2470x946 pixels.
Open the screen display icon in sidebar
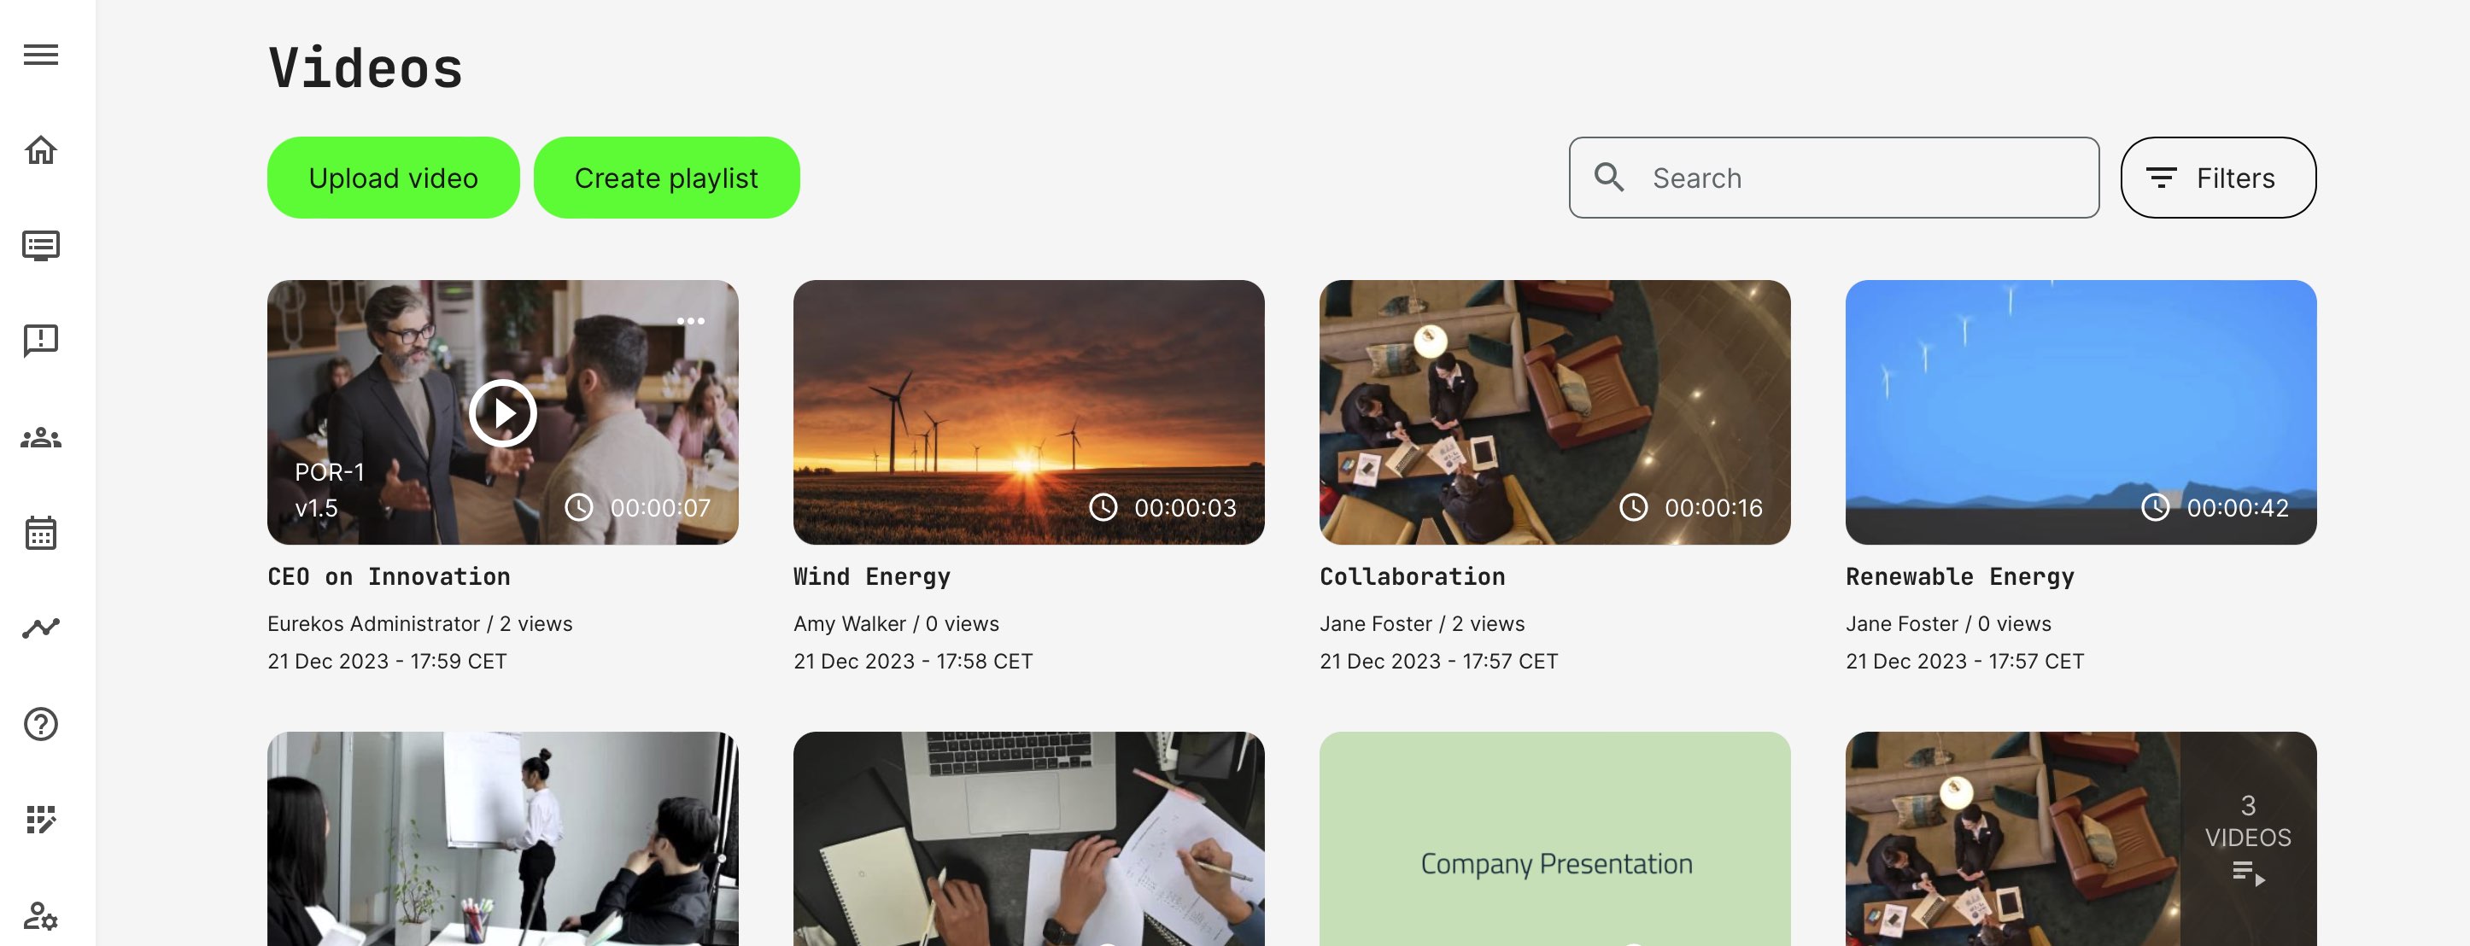pyautogui.click(x=41, y=247)
